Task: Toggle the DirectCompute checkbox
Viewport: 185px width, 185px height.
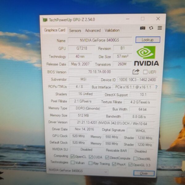Action: coord(107,157)
